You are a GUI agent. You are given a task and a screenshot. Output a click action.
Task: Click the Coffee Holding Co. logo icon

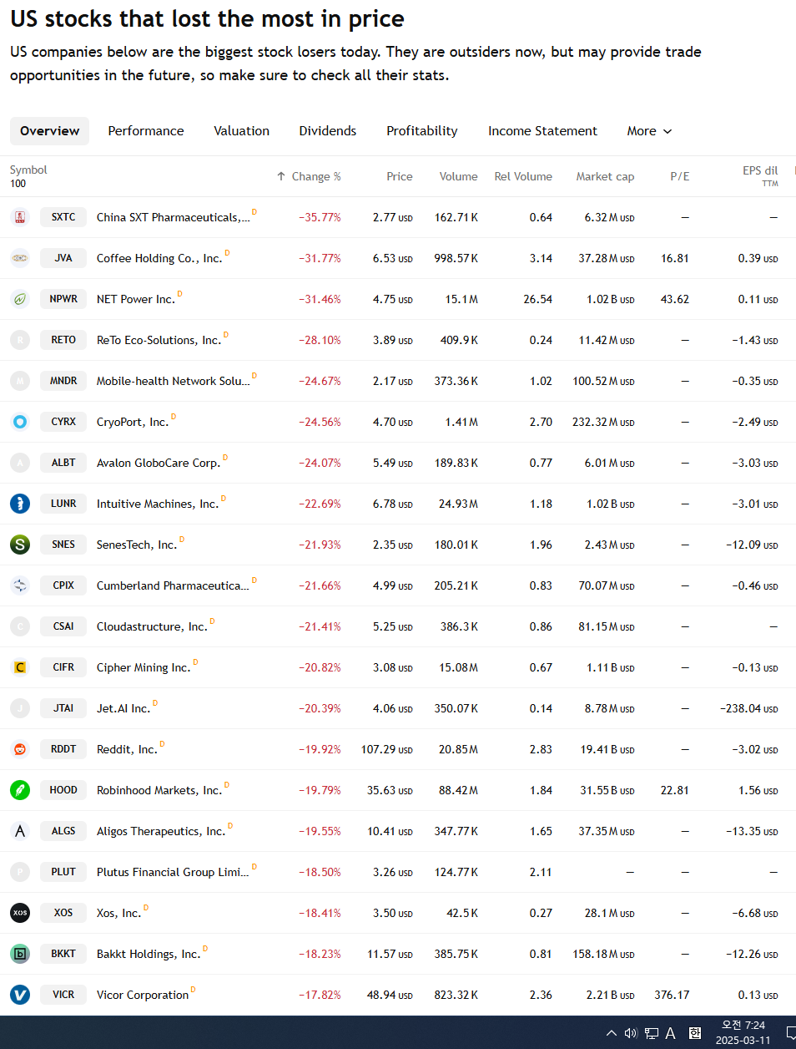click(x=20, y=258)
